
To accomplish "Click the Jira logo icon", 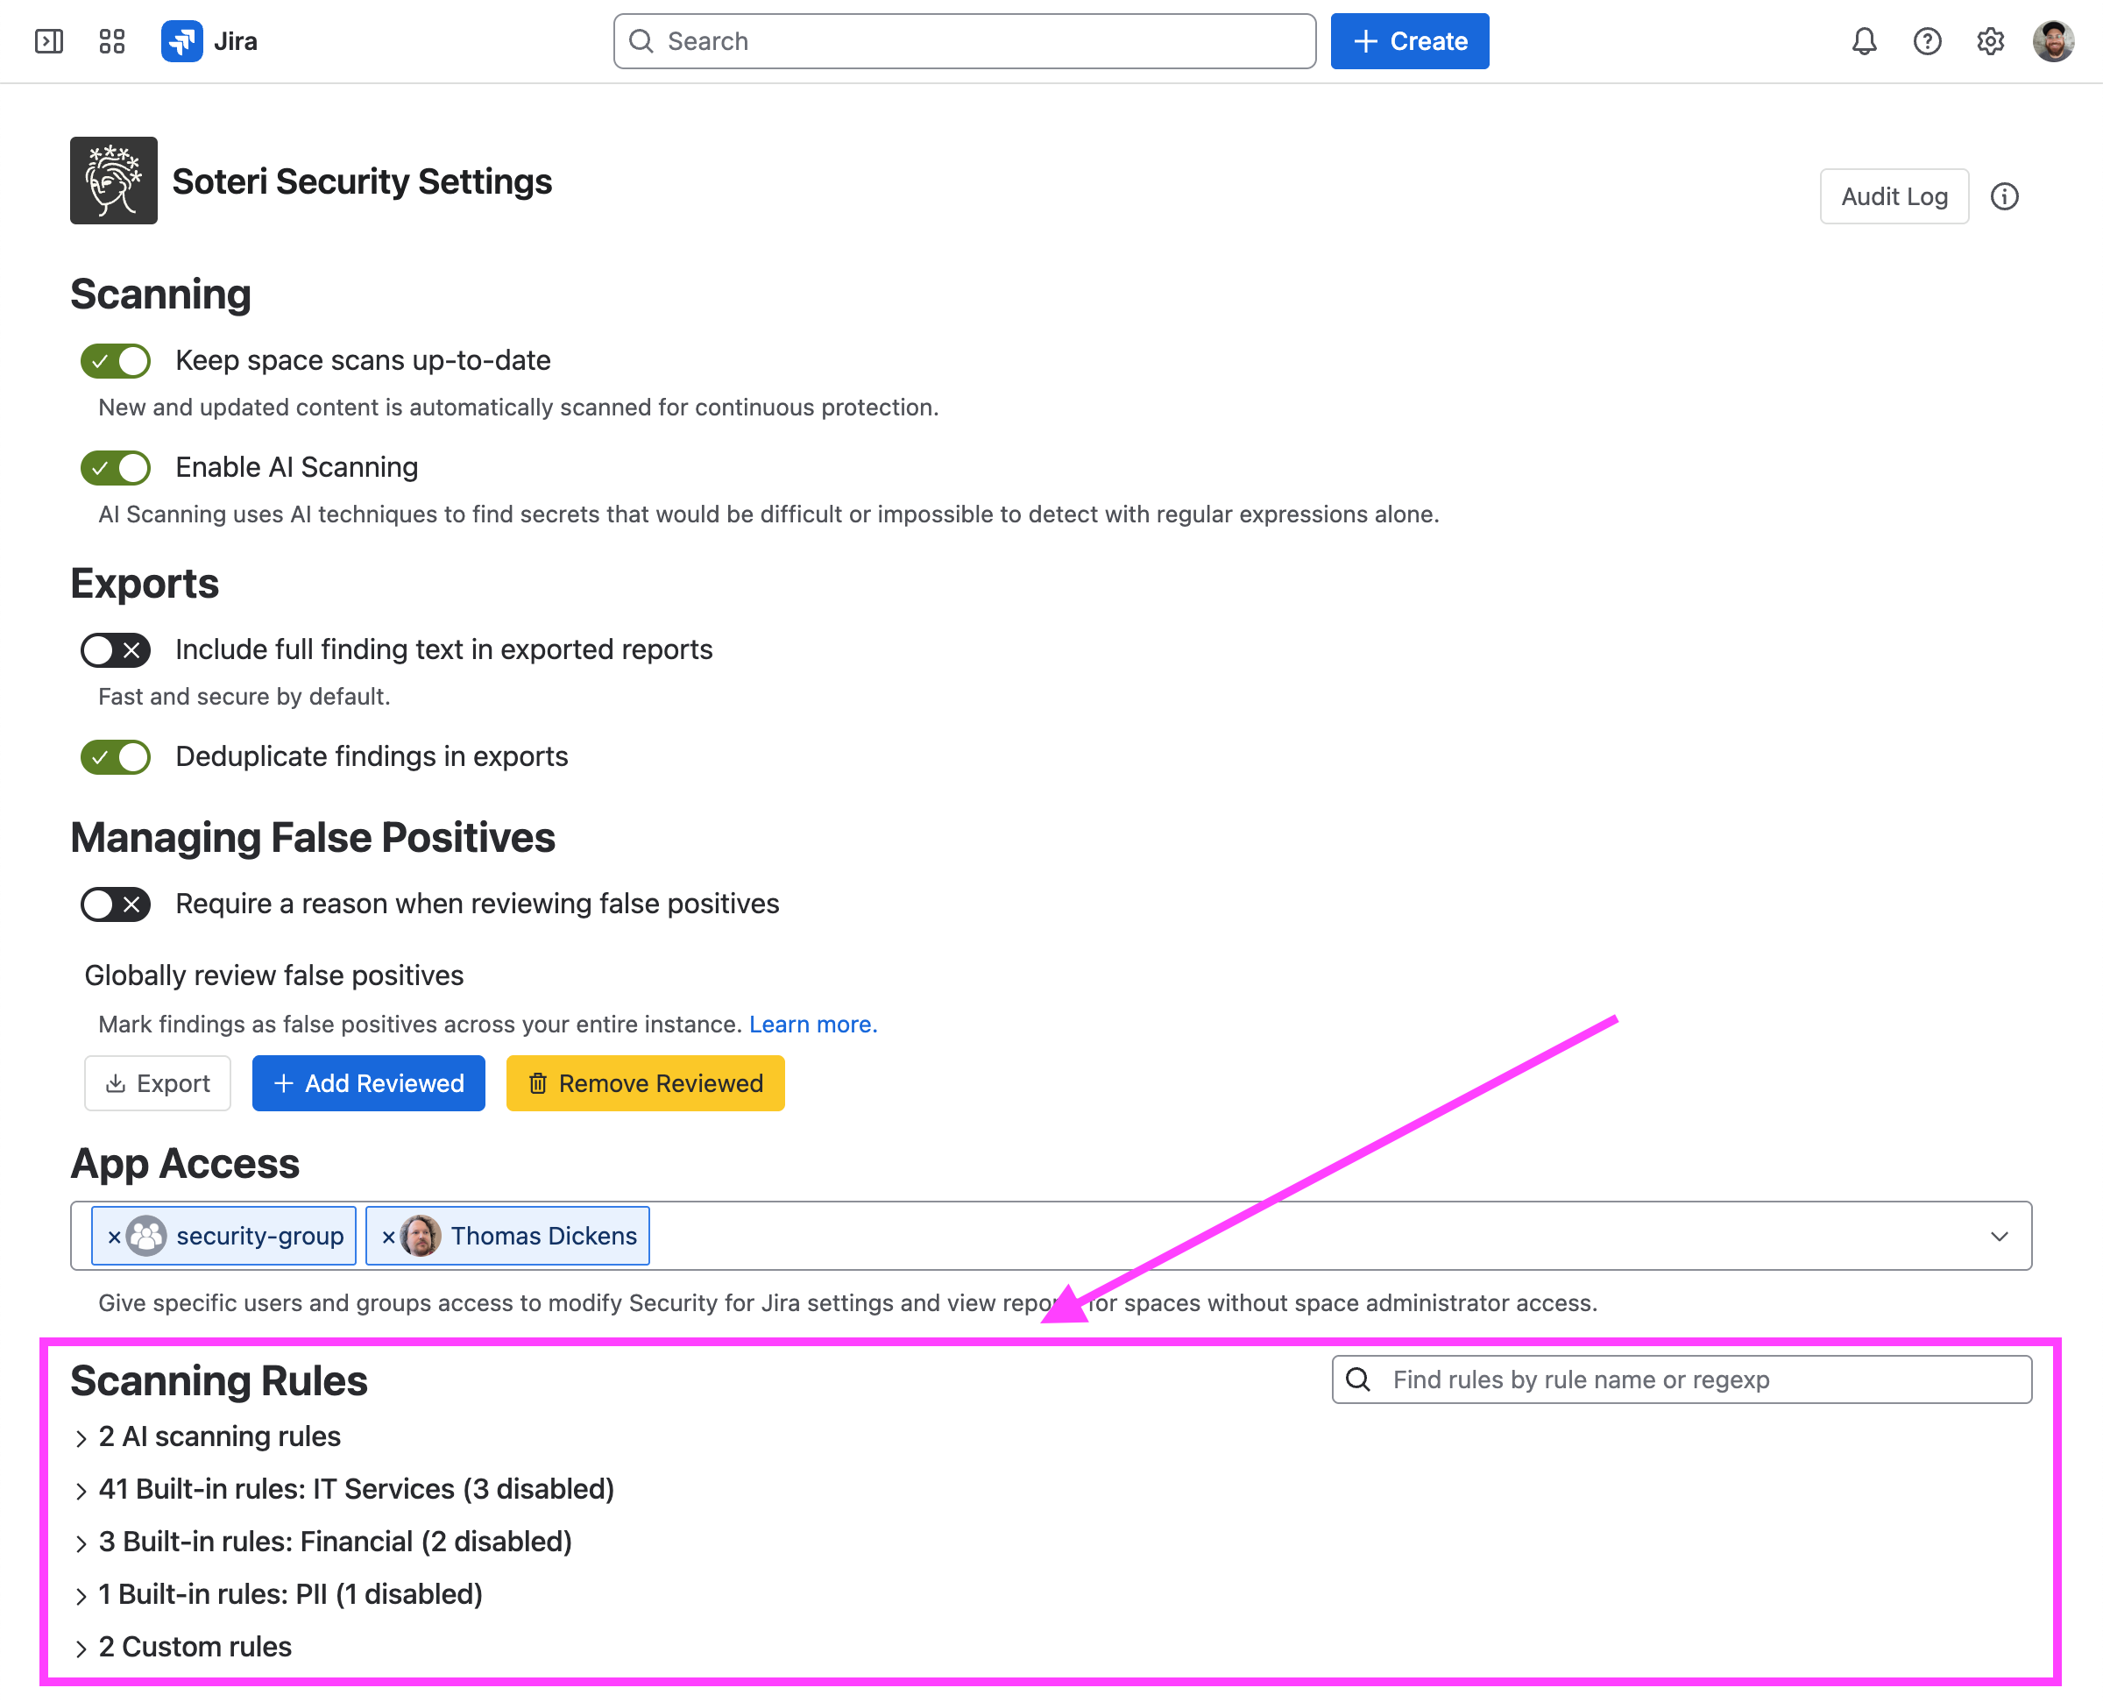I will 182,41.
